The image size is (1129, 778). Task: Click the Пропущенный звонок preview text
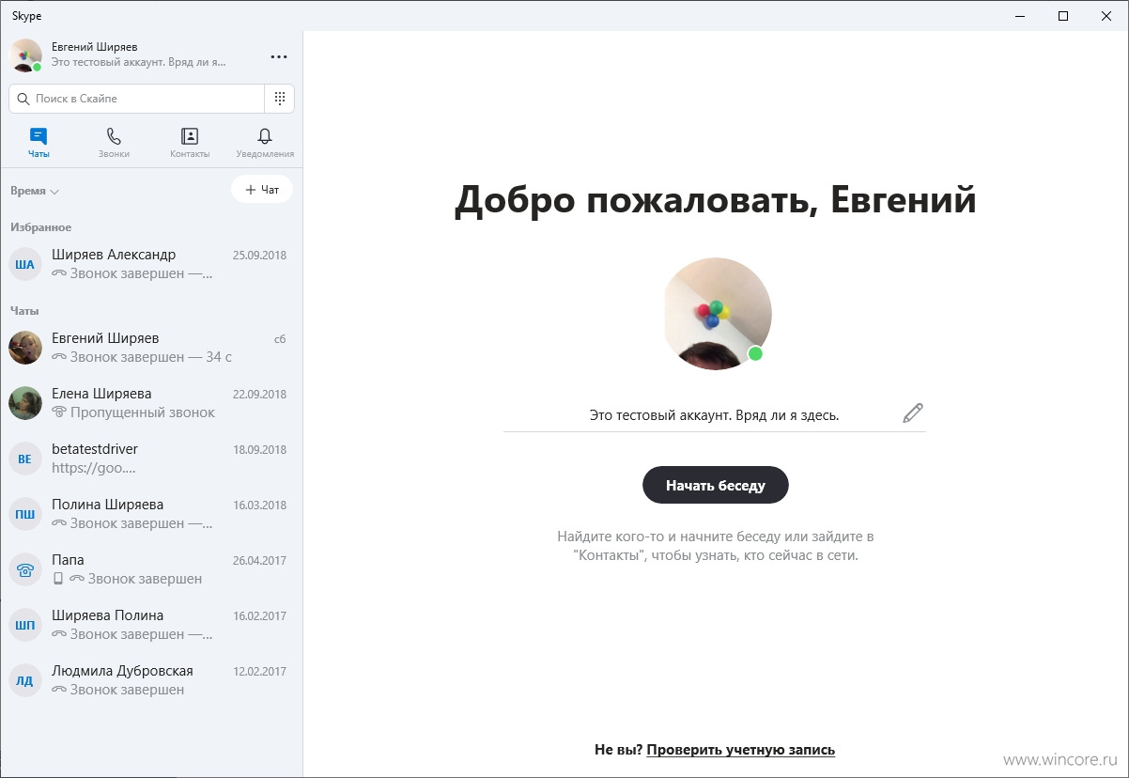click(x=143, y=412)
